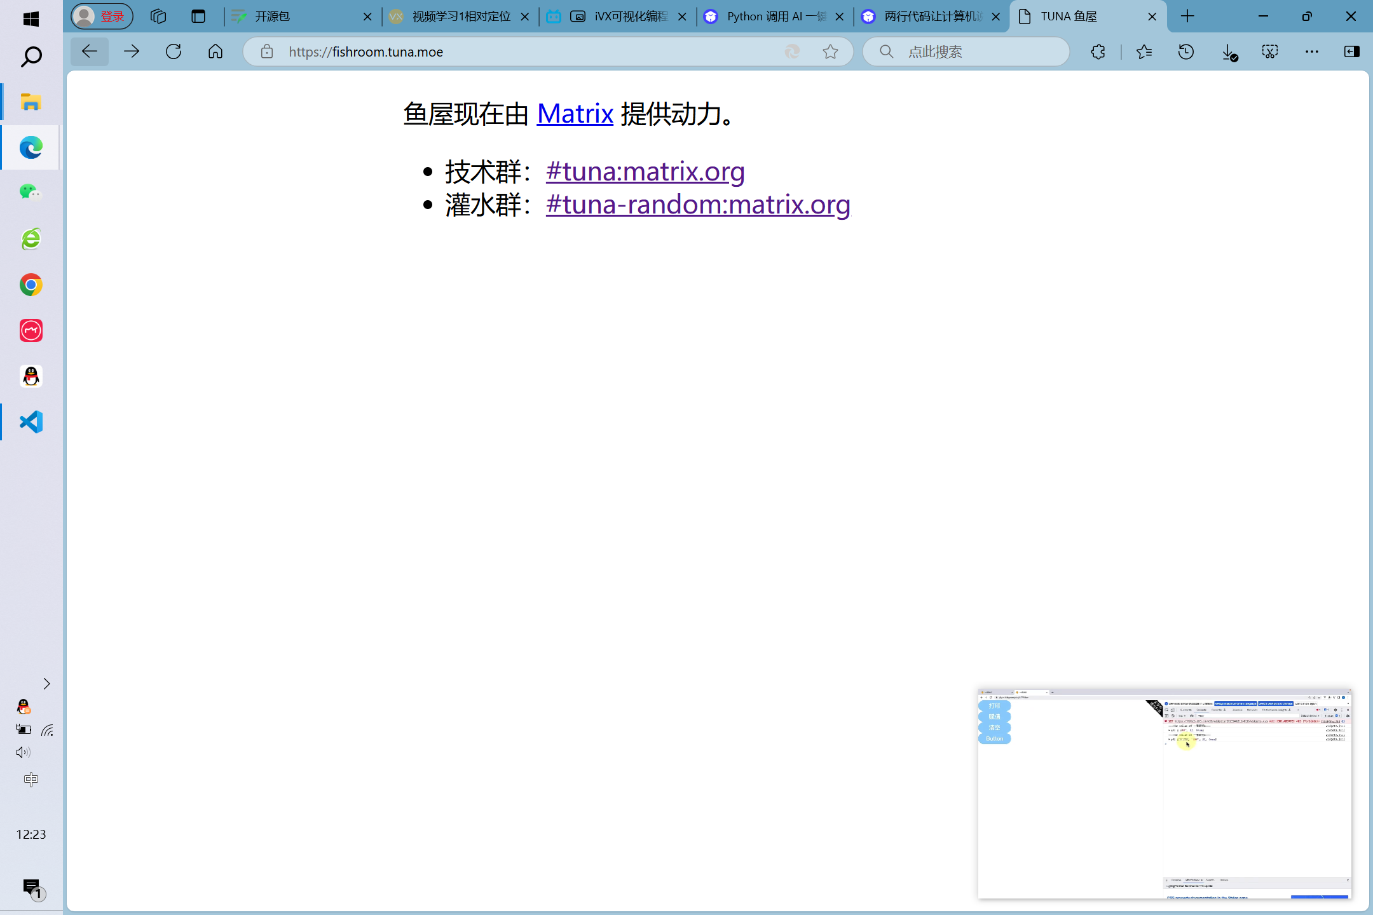Click the 登录 profile login button
1373x915 pixels.
click(102, 17)
